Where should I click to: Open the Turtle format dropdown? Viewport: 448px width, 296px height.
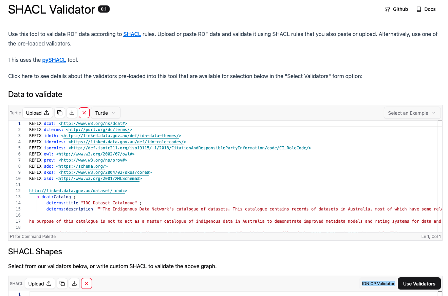pos(106,113)
